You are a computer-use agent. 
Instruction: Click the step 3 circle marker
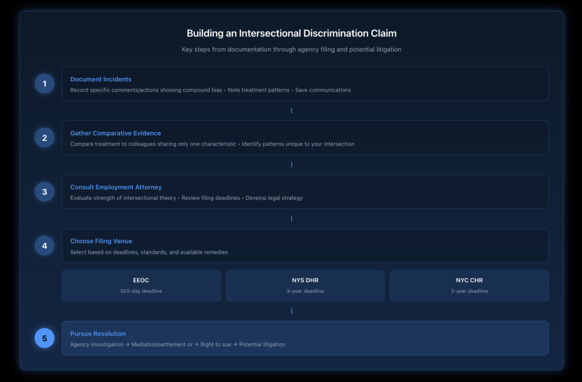click(44, 192)
